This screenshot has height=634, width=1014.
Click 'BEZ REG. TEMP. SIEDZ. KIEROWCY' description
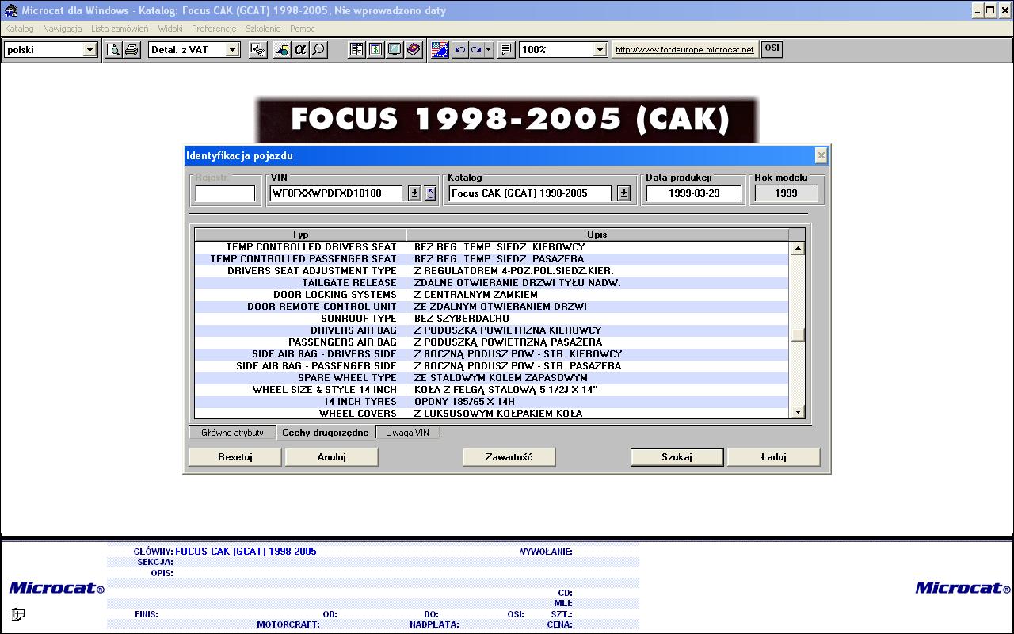[x=499, y=247]
